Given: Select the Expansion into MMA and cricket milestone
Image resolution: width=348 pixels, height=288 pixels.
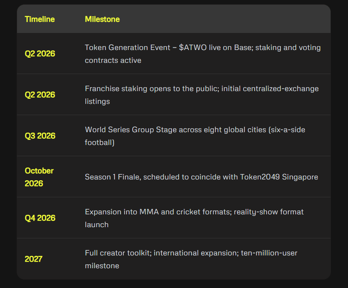Looking at the screenshot, I should (x=194, y=218).
